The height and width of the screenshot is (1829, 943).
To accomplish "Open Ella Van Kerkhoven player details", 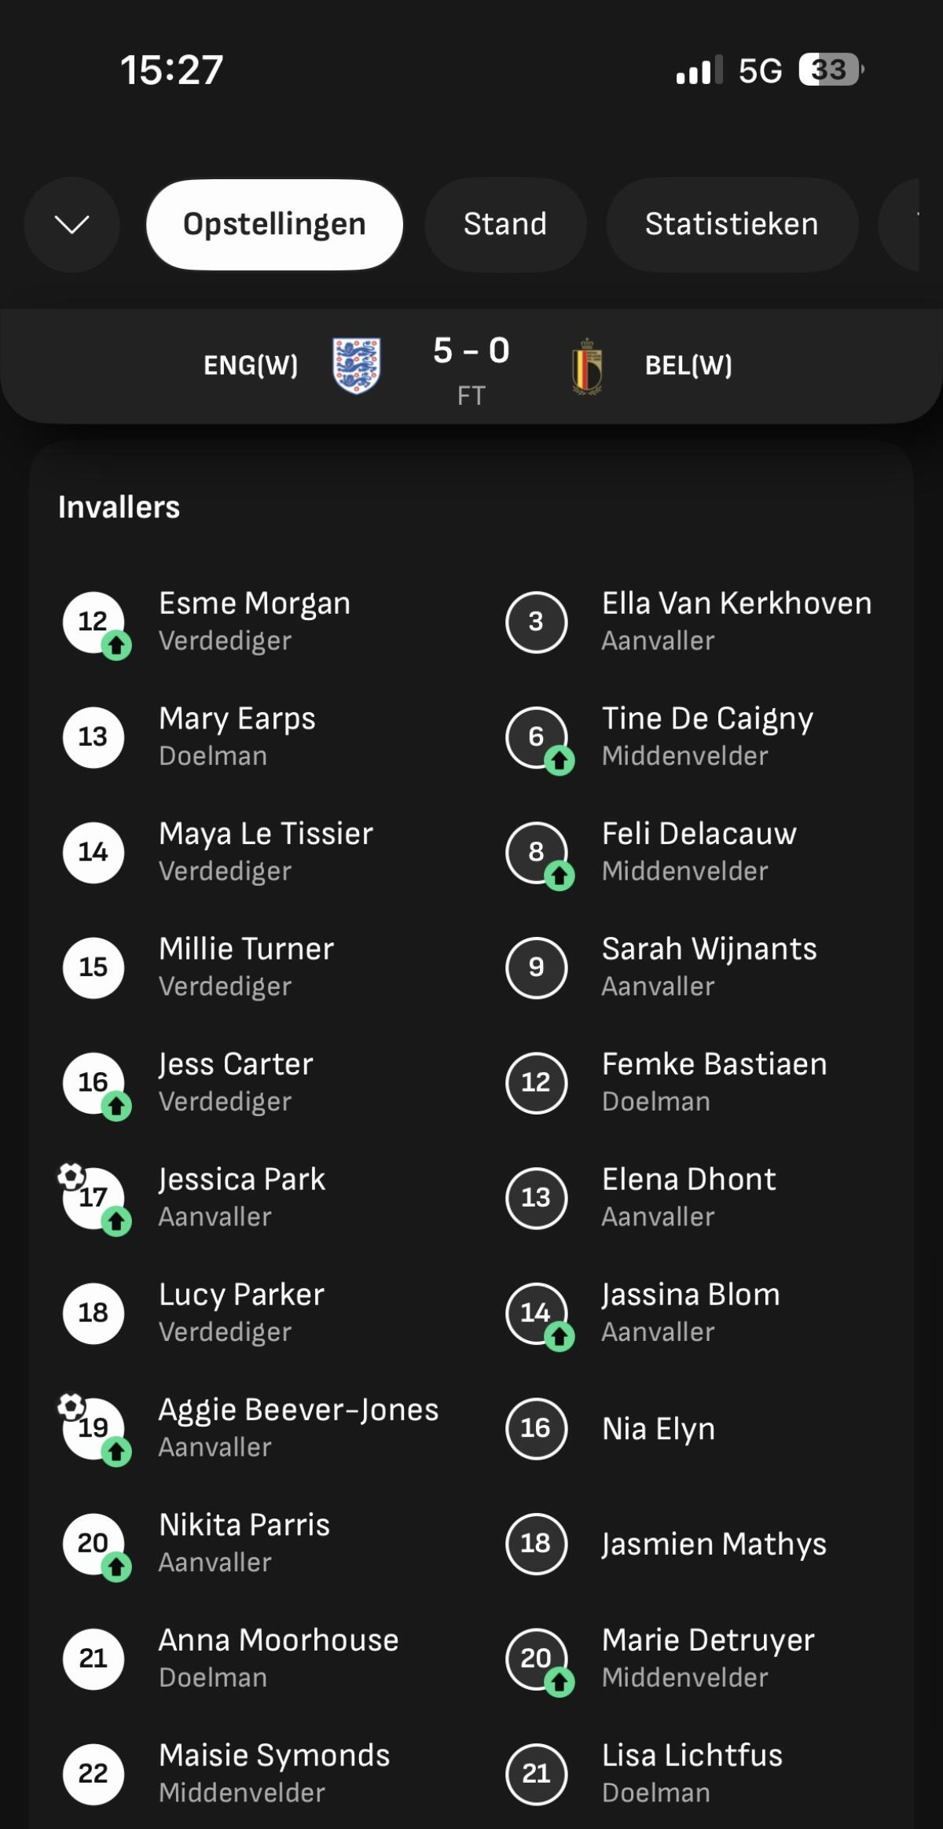I will 736,621.
